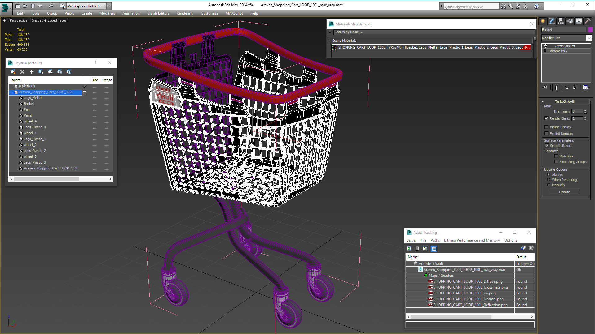Image resolution: width=595 pixels, height=334 pixels.
Task: Open the Motion command panel tab
Action: click(570, 21)
